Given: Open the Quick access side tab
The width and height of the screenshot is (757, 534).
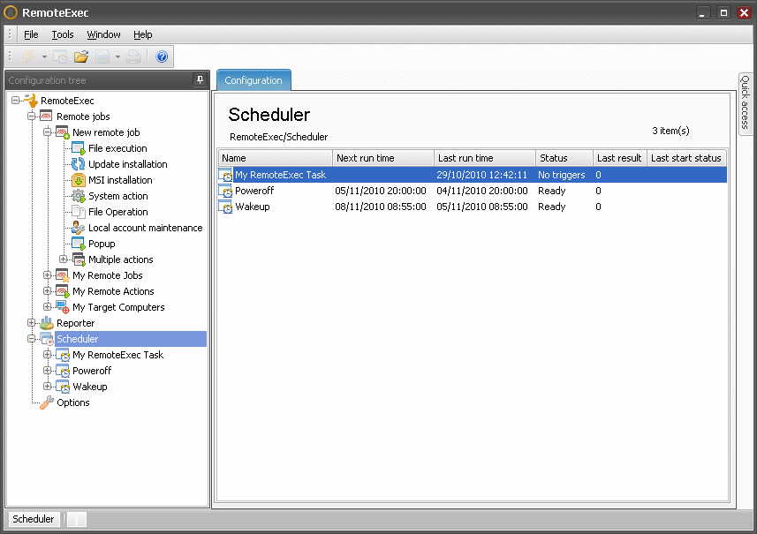Looking at the screenshot, I should 746,102.
